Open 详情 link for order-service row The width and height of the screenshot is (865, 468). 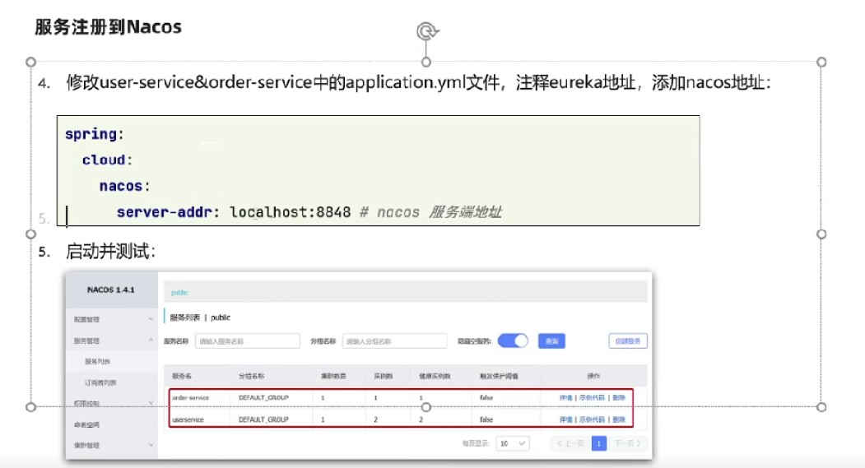coord(565,397)
